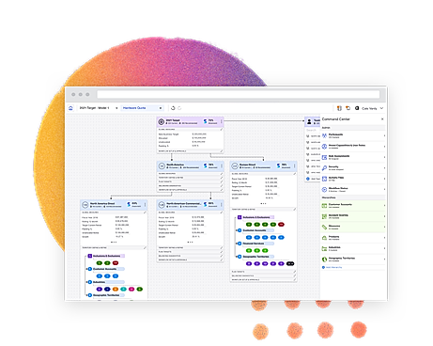Expand the Activity Files row
This screenshot has height=346, width=433.
pos(353,179)
